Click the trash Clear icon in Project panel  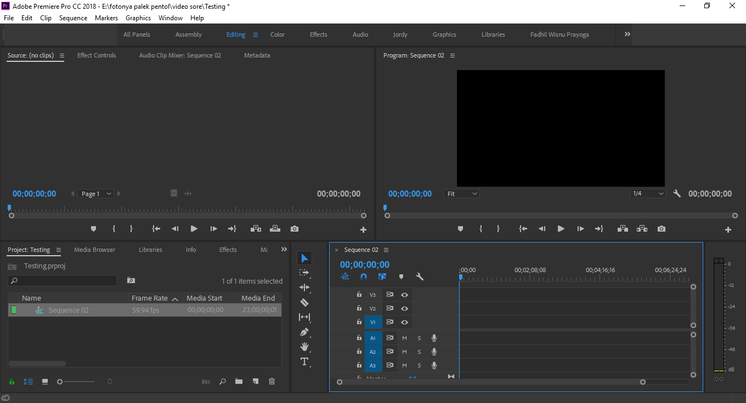point(272,382)
